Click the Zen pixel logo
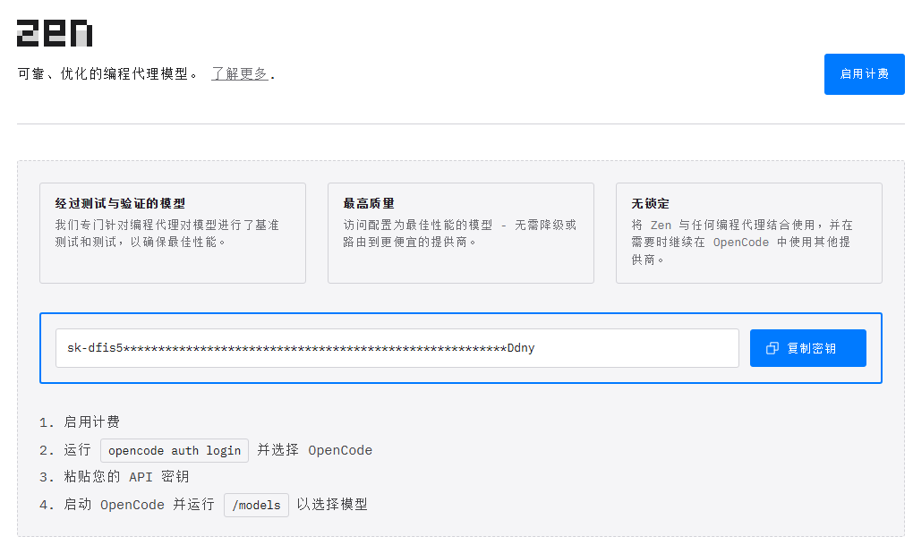Image resolution: width=913 pixels, height=545 pixels. pos(54,33)
